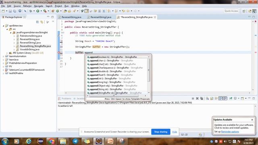This screenshot has height=145, width=258.
Task: Maximize the Package Explorer panel
Action: [52, 17]
